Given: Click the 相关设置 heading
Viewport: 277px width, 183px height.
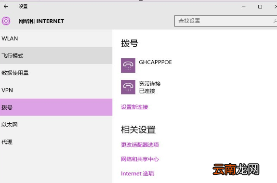Looking at the screenshot, I should (x=138, y=130).
